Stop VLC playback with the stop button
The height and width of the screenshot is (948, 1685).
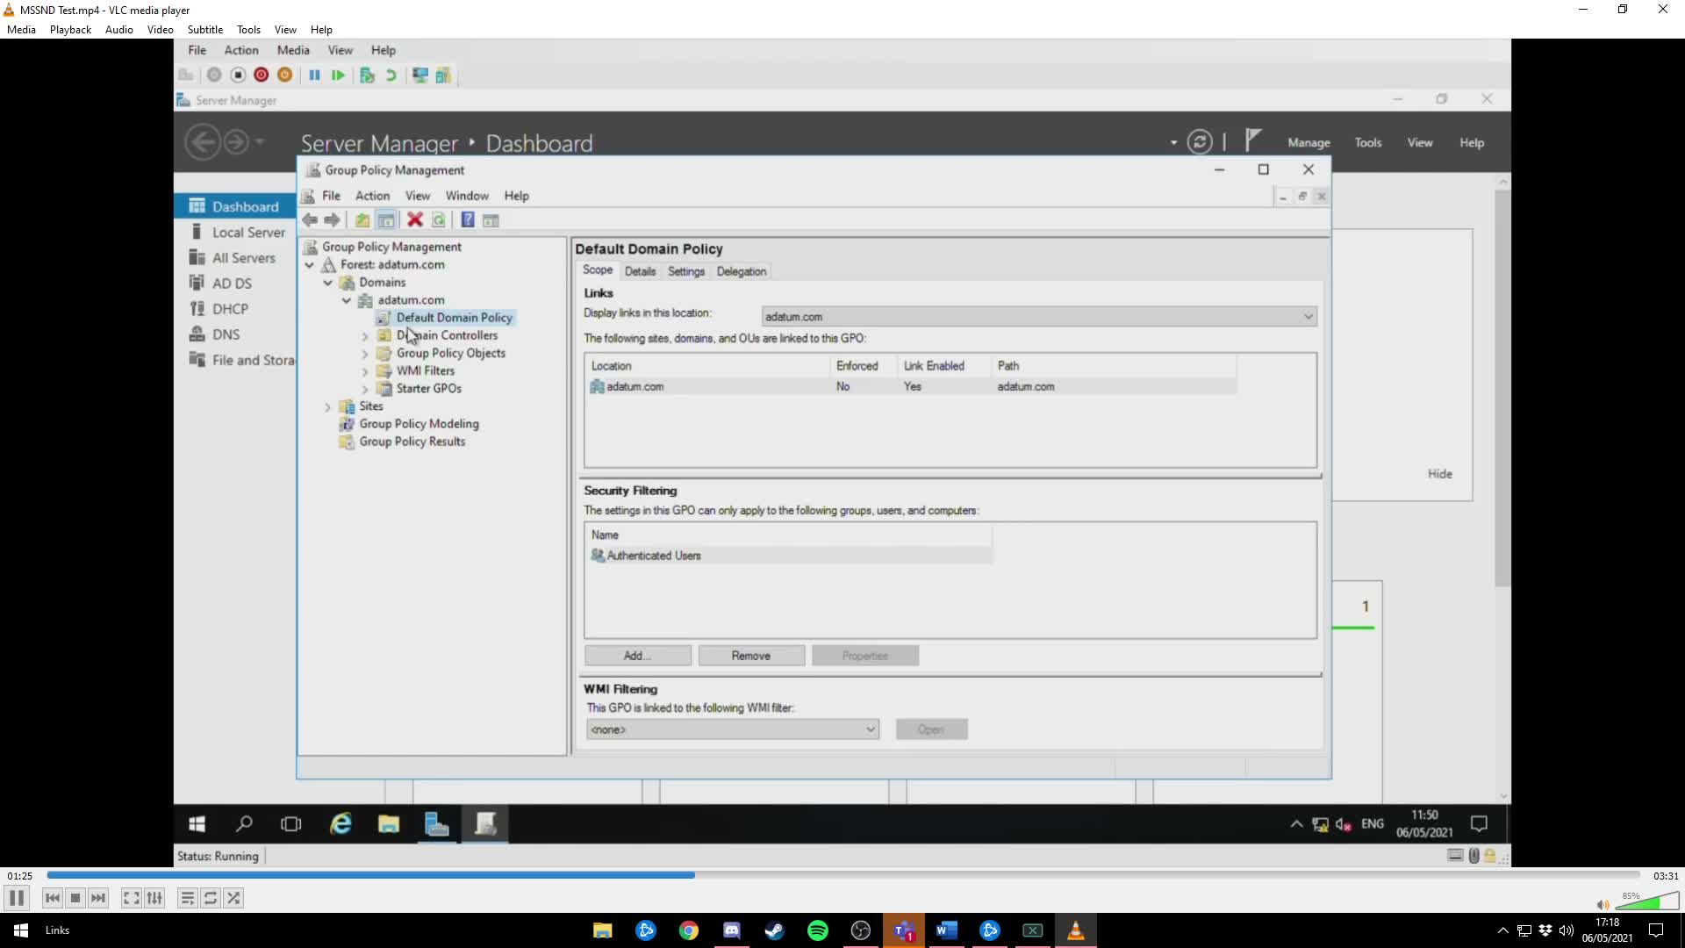pyautogui.click(x=75, y=898)
